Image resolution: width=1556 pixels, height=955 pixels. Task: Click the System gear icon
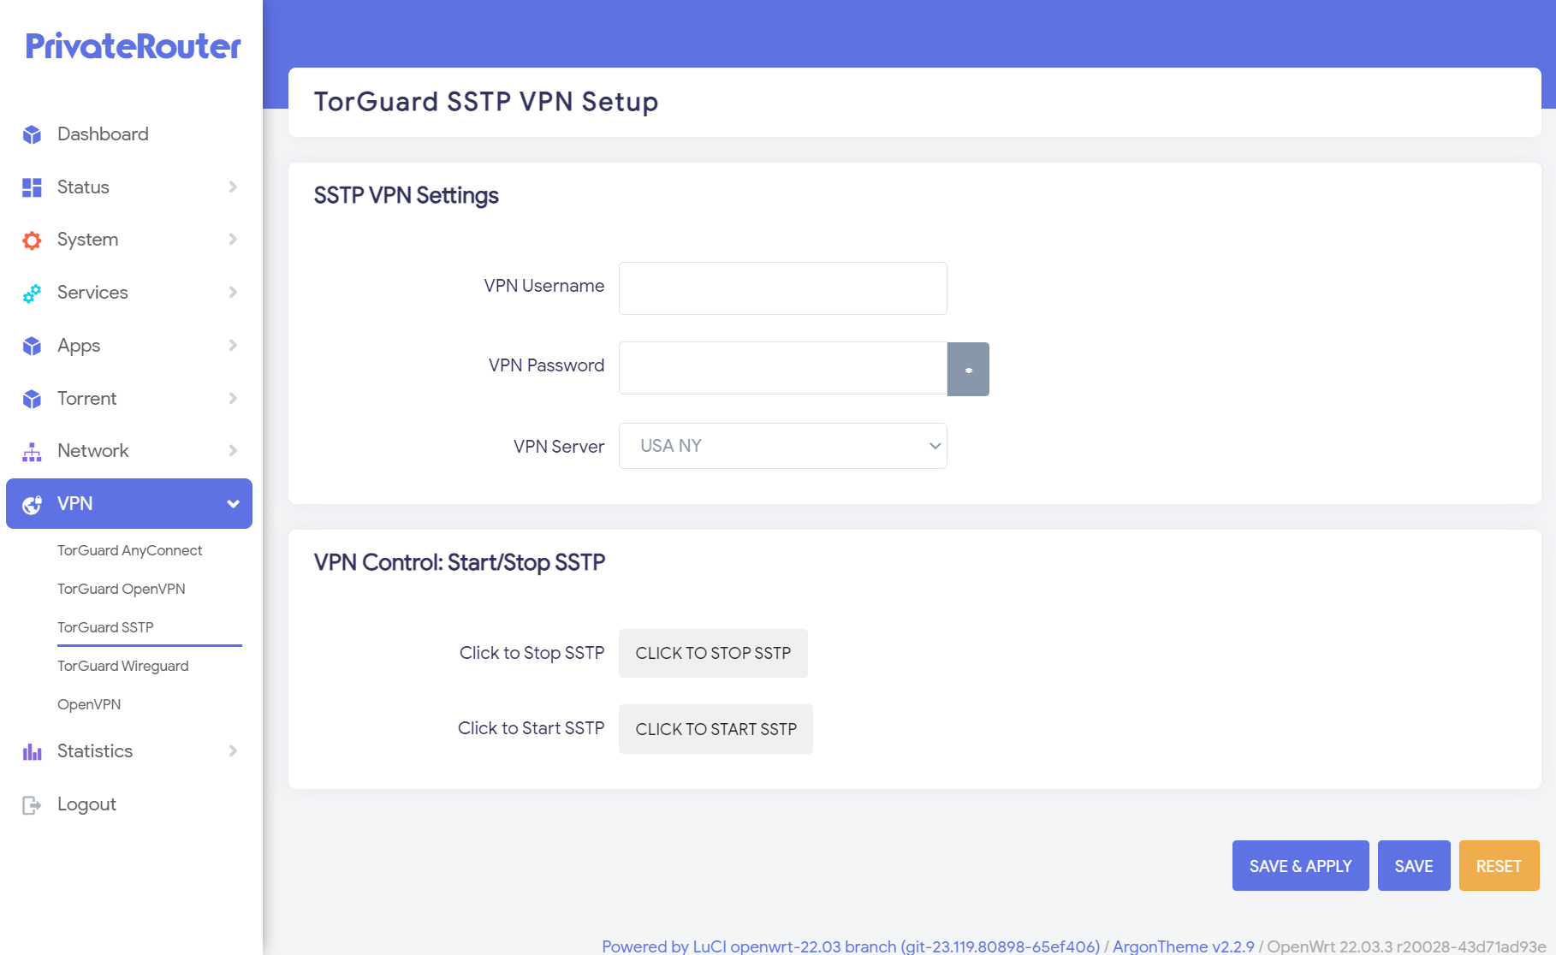click(x=32, y=240)
